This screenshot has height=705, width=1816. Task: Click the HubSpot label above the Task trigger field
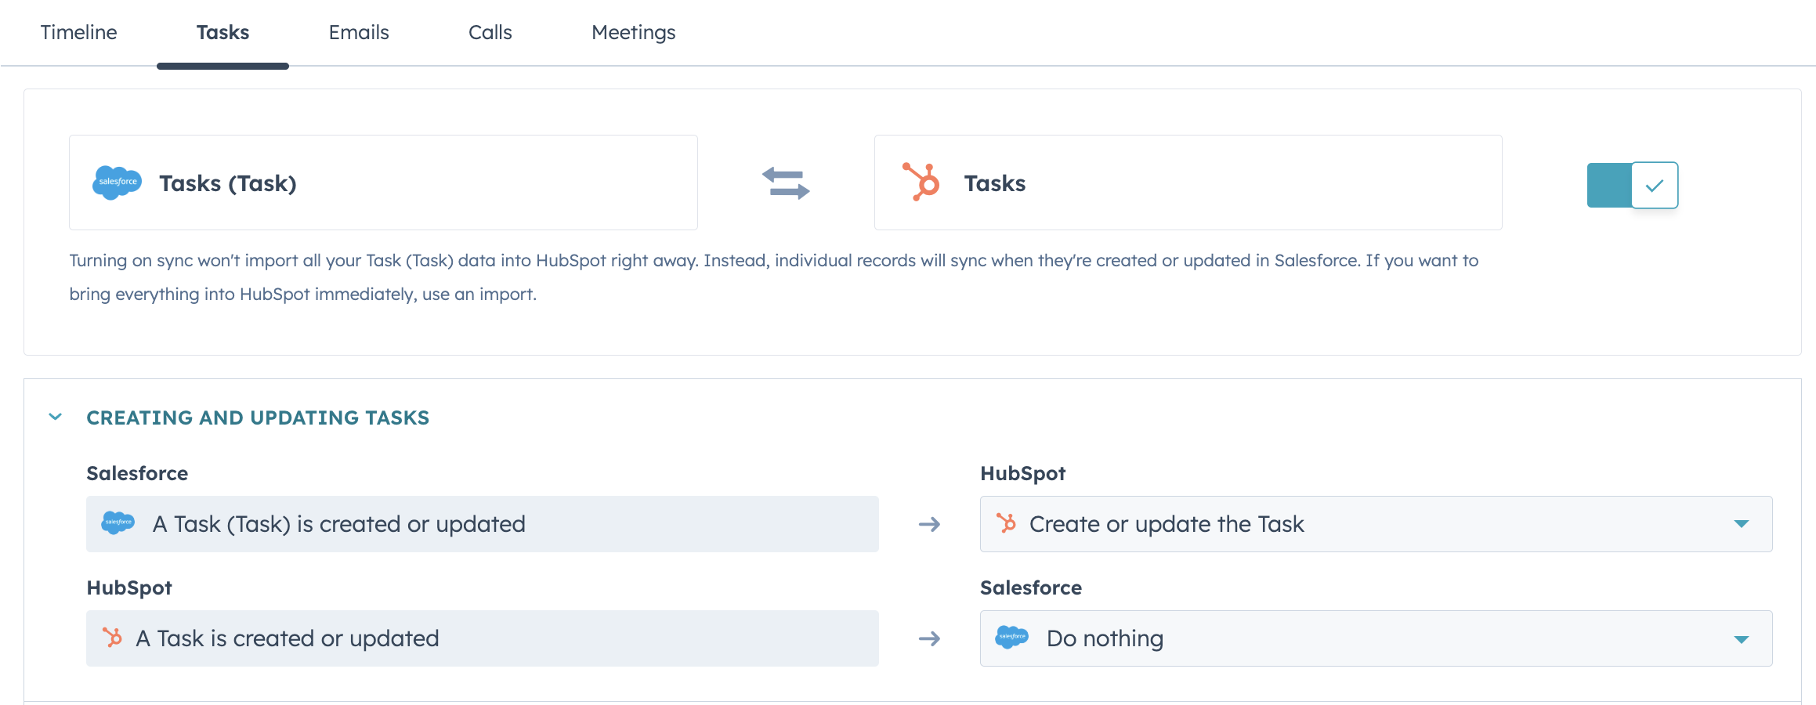[129, 587]
